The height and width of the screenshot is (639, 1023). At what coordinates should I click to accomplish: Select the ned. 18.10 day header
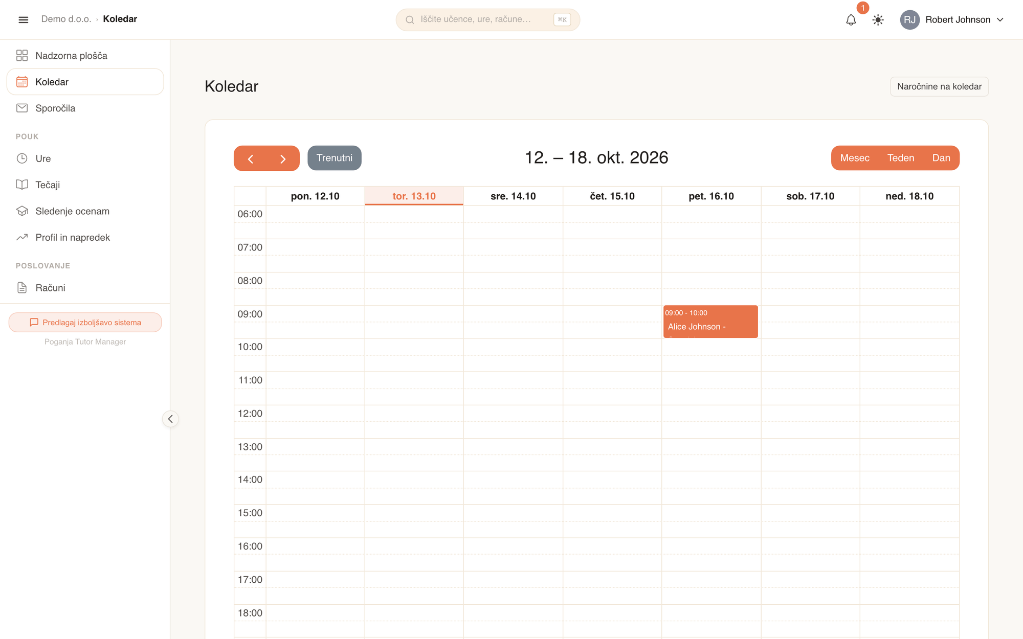(909, 196)
